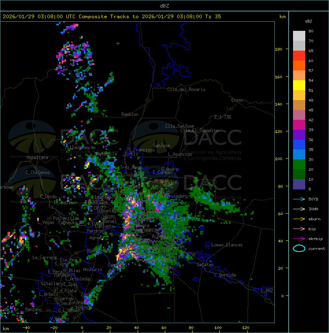Click the white 30HM arrow in legend
The width and height of the screenshot is (329, 333).
[x=299, y=209]
